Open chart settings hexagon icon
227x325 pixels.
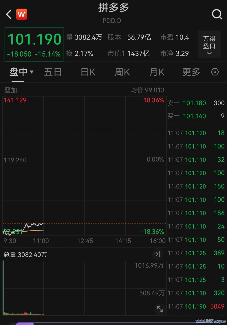(215, 72)
